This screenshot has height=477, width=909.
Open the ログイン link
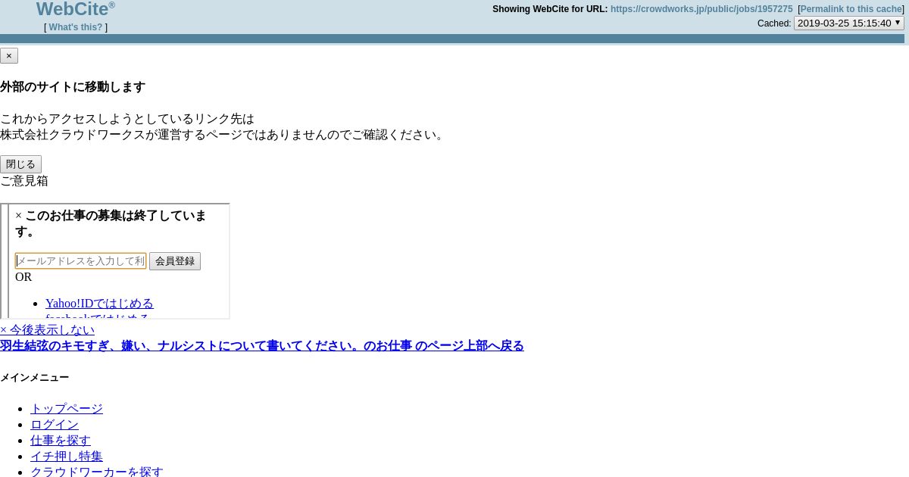[x=55, y=425]
